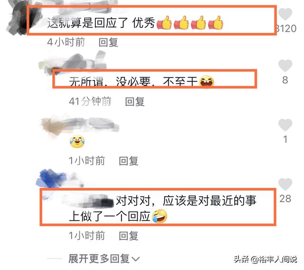Reply to the 对对对 comment

pyautogui.click(x=129, y=236)
